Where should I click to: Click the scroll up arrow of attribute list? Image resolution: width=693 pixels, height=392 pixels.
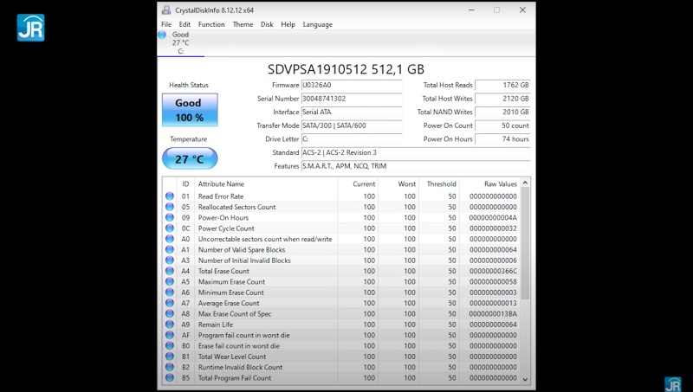[x=525, y=183]
